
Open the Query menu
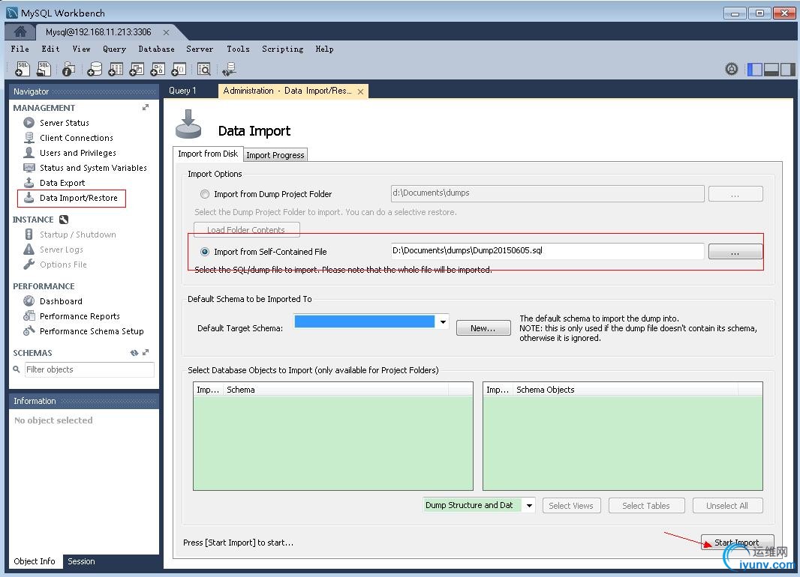114,49
